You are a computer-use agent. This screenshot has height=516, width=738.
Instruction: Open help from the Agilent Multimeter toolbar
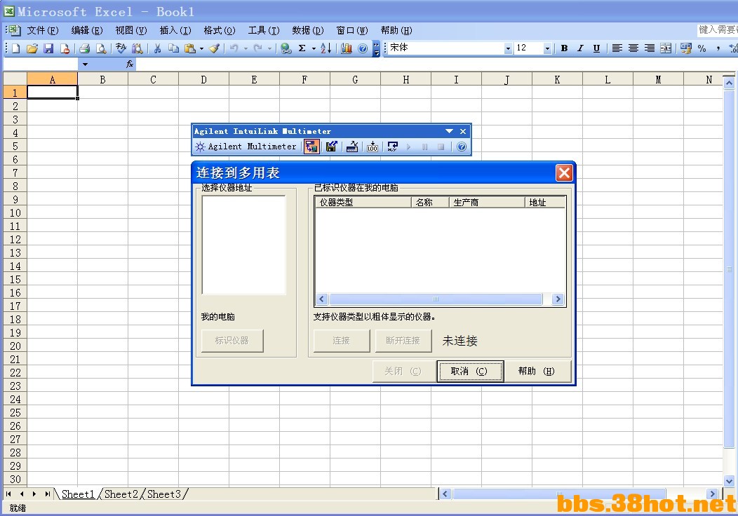click(x=462, y=147)
